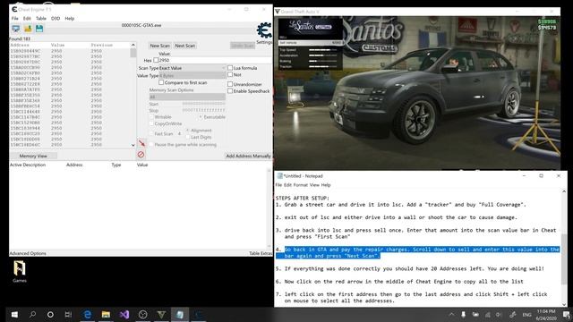This screenshot has height=322, width=573.
Task: Click the red clear address list icon
Action: point(141,155)
